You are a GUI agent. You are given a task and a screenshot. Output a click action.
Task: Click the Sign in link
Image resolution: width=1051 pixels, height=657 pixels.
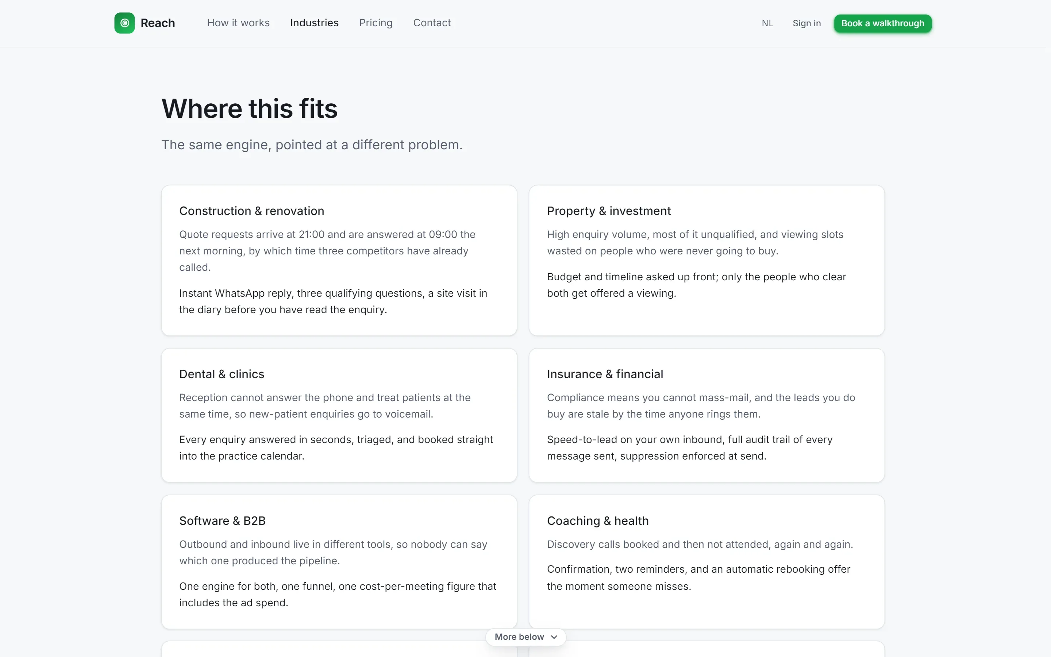pyautogui.click(x=806, y=23)
